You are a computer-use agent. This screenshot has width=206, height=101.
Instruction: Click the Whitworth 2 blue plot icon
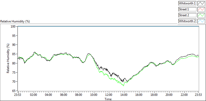coord(201,21)
